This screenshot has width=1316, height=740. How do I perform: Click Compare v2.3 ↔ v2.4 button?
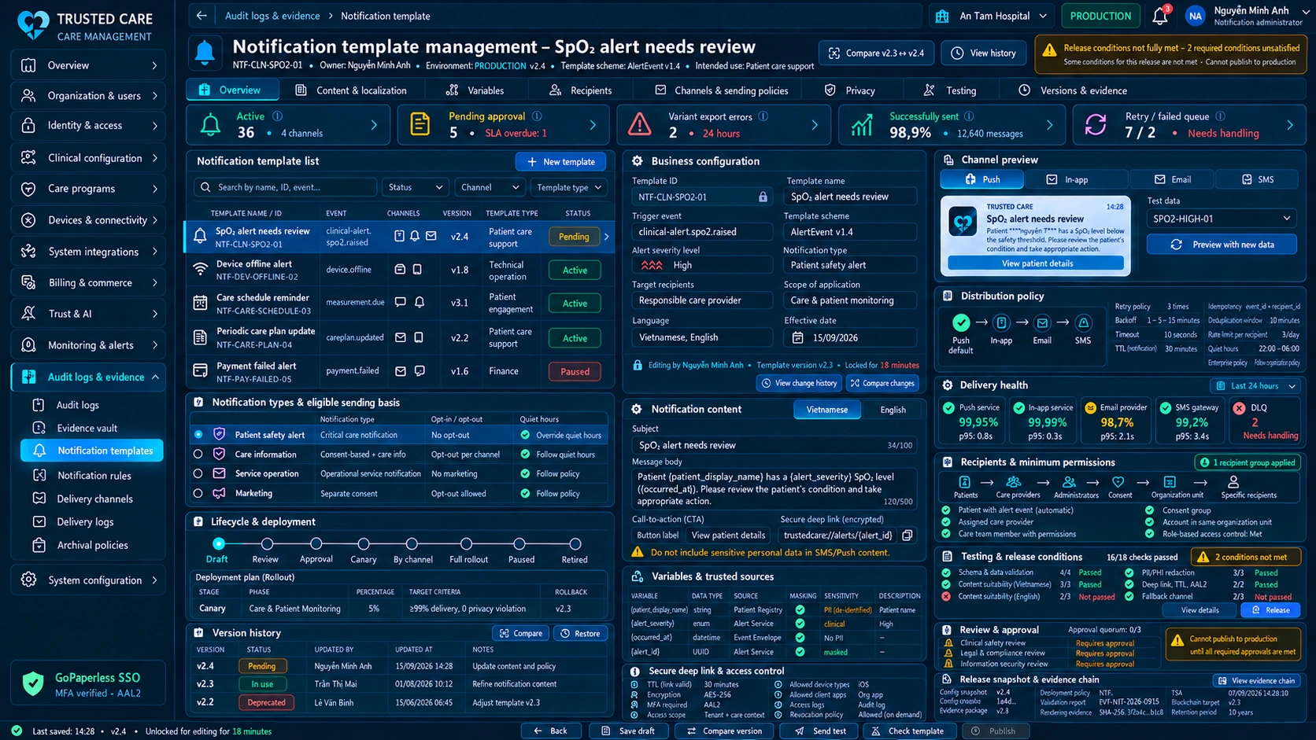point(876,53)
